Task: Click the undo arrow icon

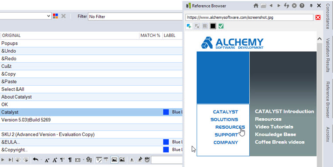Action: tap(36, 160)
